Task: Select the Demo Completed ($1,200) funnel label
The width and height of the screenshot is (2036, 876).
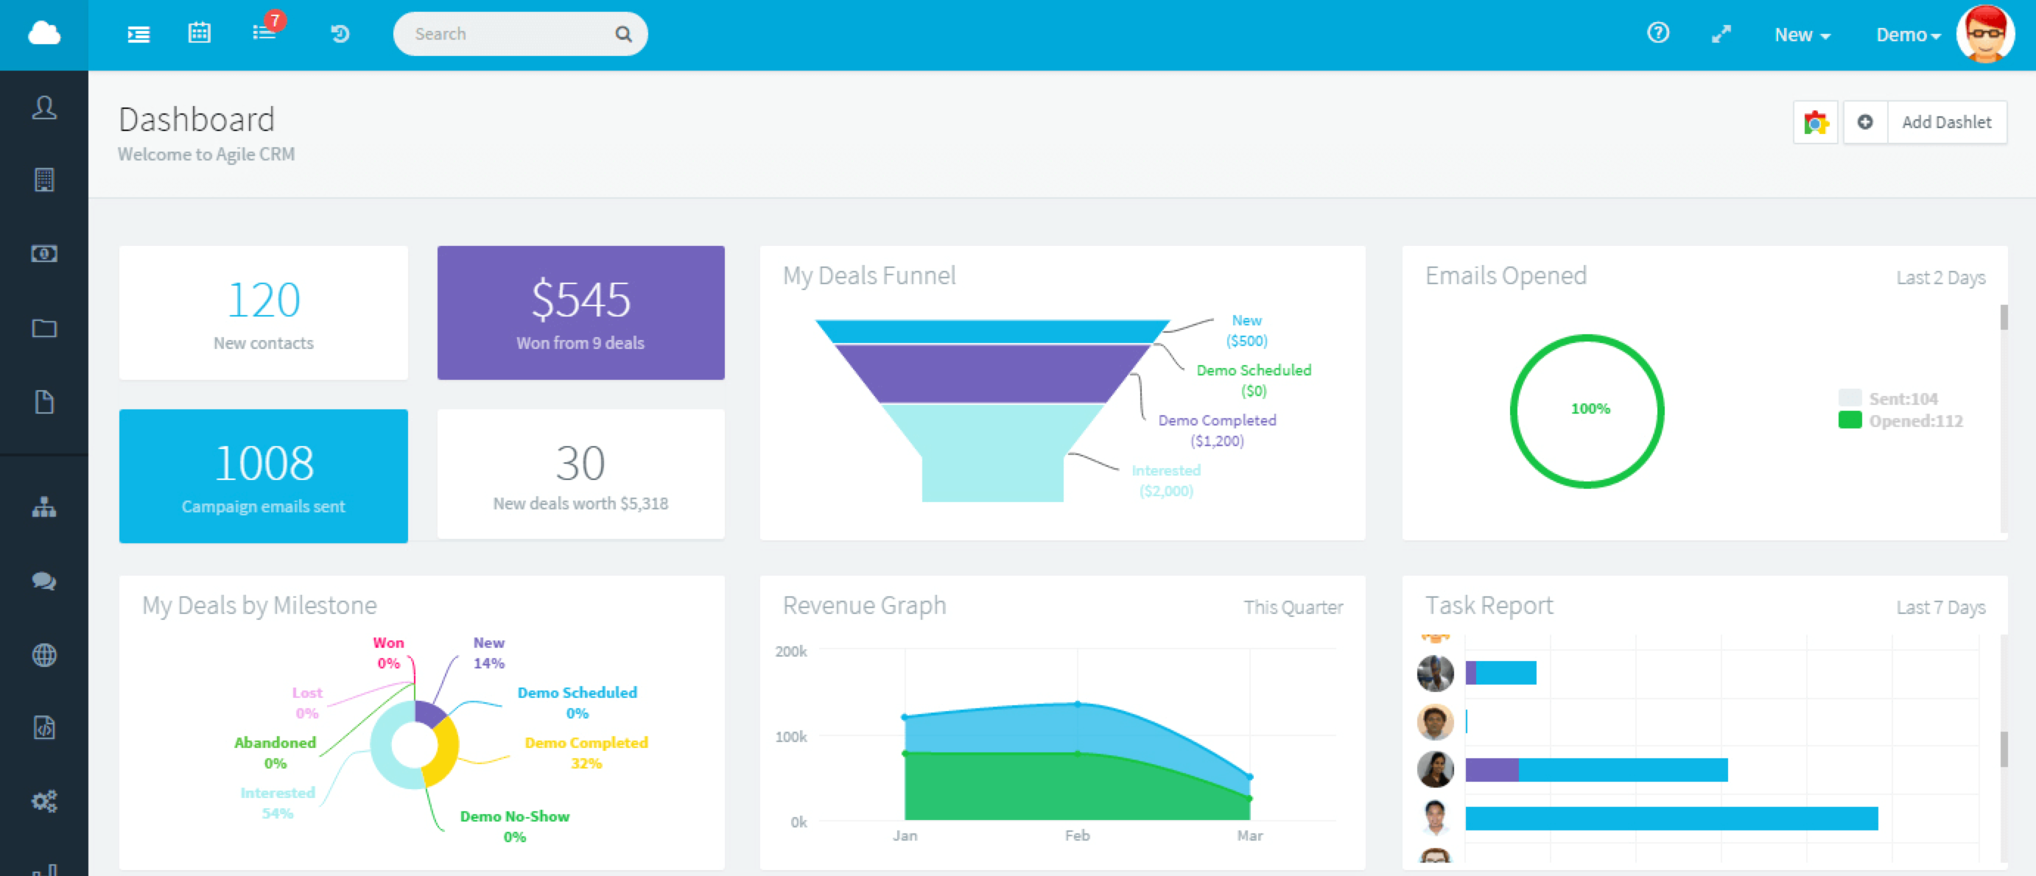Action: point(1217,431)
